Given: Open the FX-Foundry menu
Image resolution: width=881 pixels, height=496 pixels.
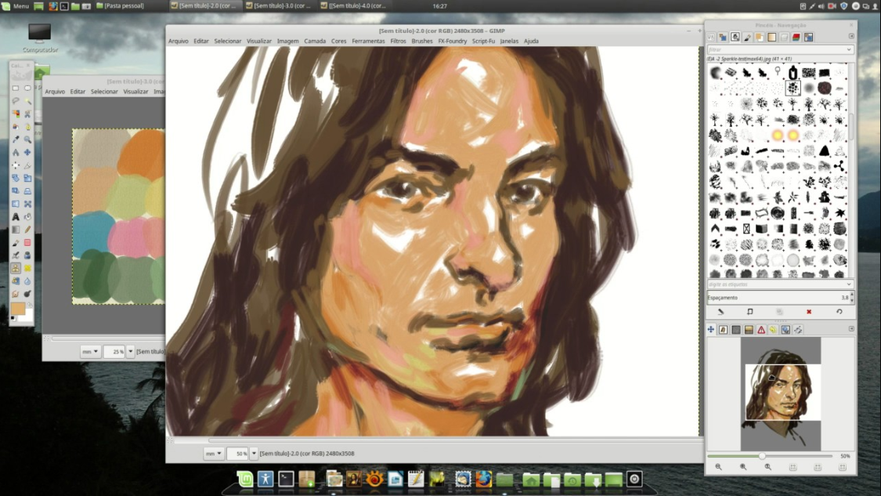Looking at the screenshot, I should click(x=453, y=41).
